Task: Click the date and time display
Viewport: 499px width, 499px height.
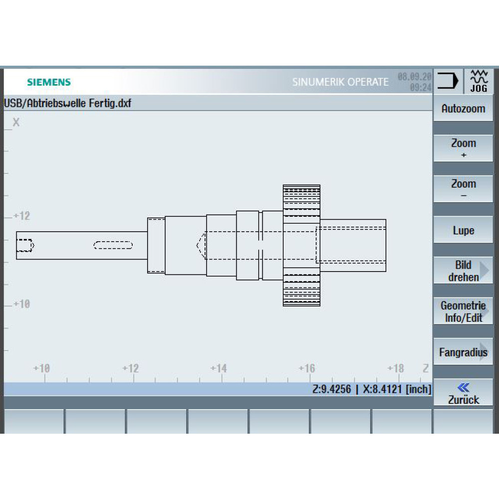Action: [x=414, y=81]
